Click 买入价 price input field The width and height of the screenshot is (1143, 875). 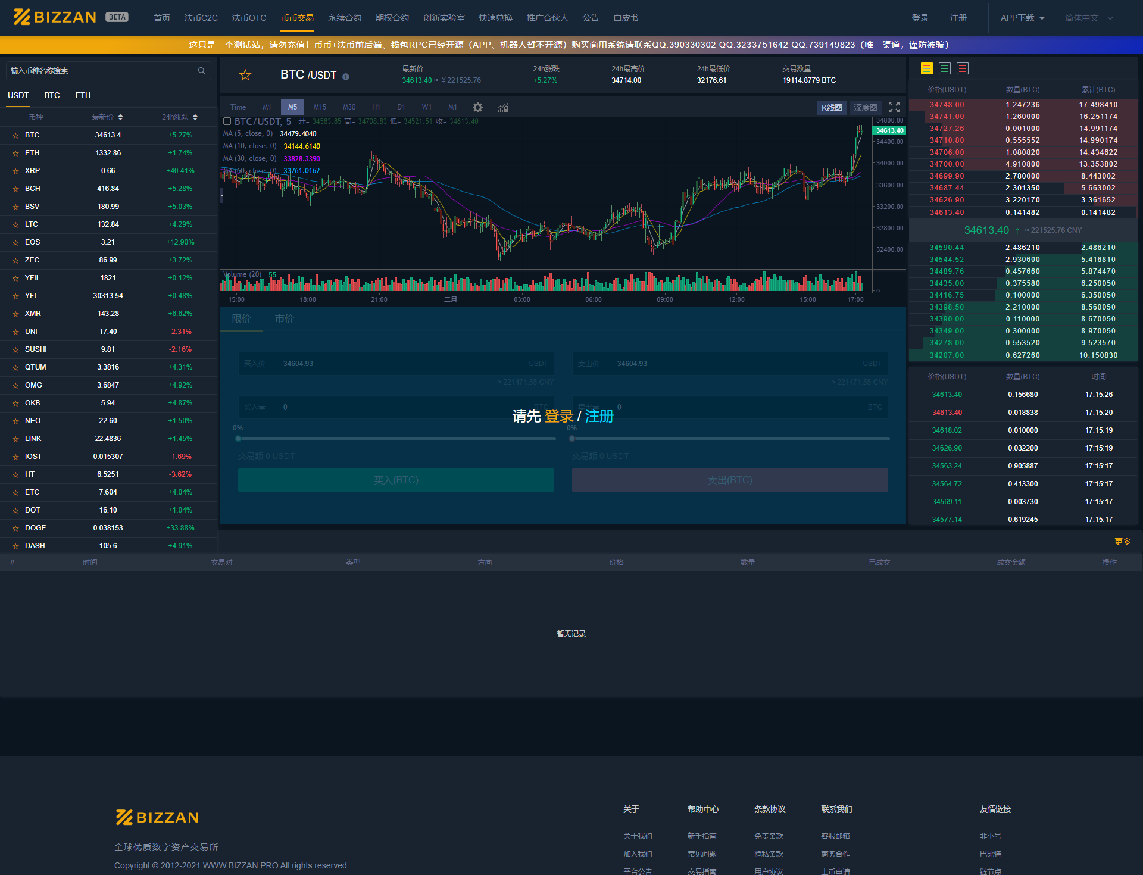point(396,363)
